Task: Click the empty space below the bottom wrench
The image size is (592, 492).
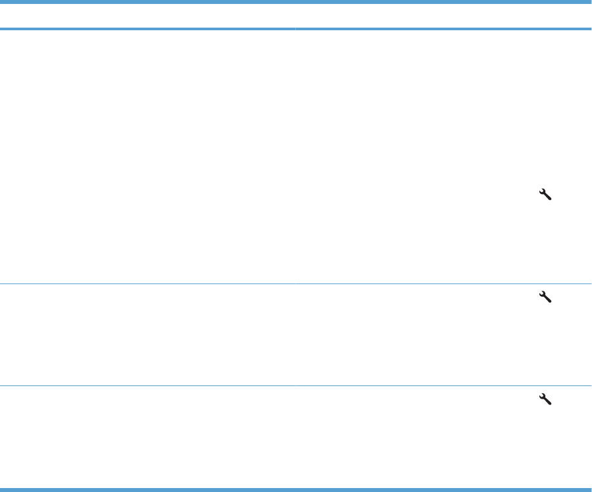Action: click(545, 447)
